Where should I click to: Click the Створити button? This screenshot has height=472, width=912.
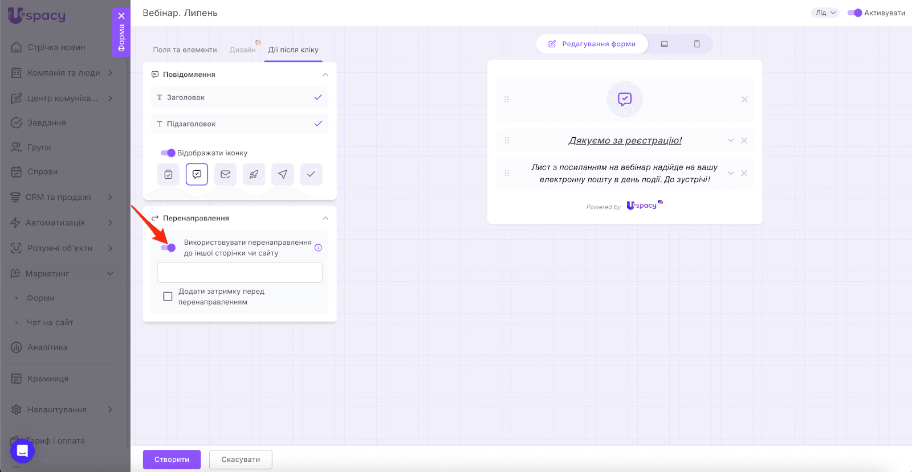tap(172, 459)
